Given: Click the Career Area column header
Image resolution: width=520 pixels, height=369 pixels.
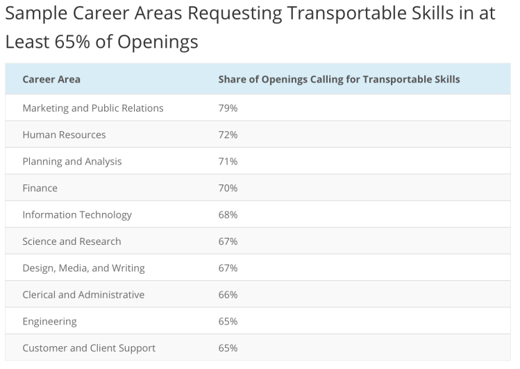Looking at the screenshot, I should pos(51,79).
